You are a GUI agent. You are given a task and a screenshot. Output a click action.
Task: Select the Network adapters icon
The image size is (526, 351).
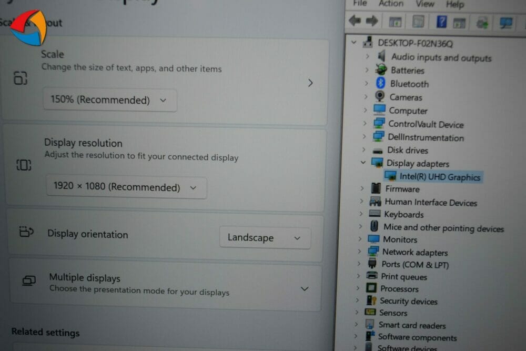click(x=373, y=252)
